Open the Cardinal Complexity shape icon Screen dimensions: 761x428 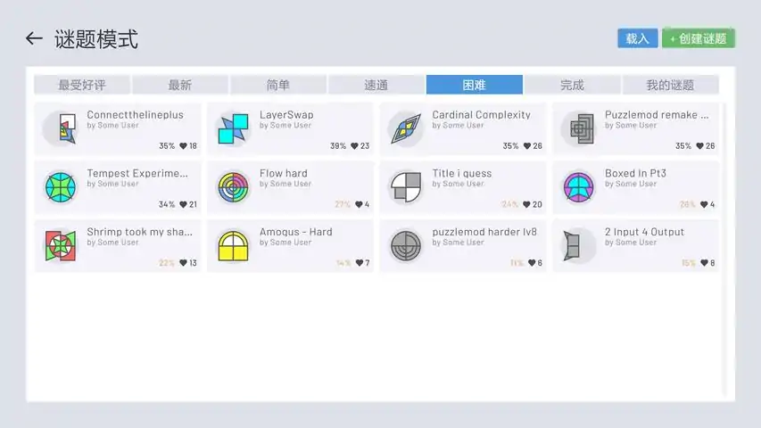click(x=406, y=128)
